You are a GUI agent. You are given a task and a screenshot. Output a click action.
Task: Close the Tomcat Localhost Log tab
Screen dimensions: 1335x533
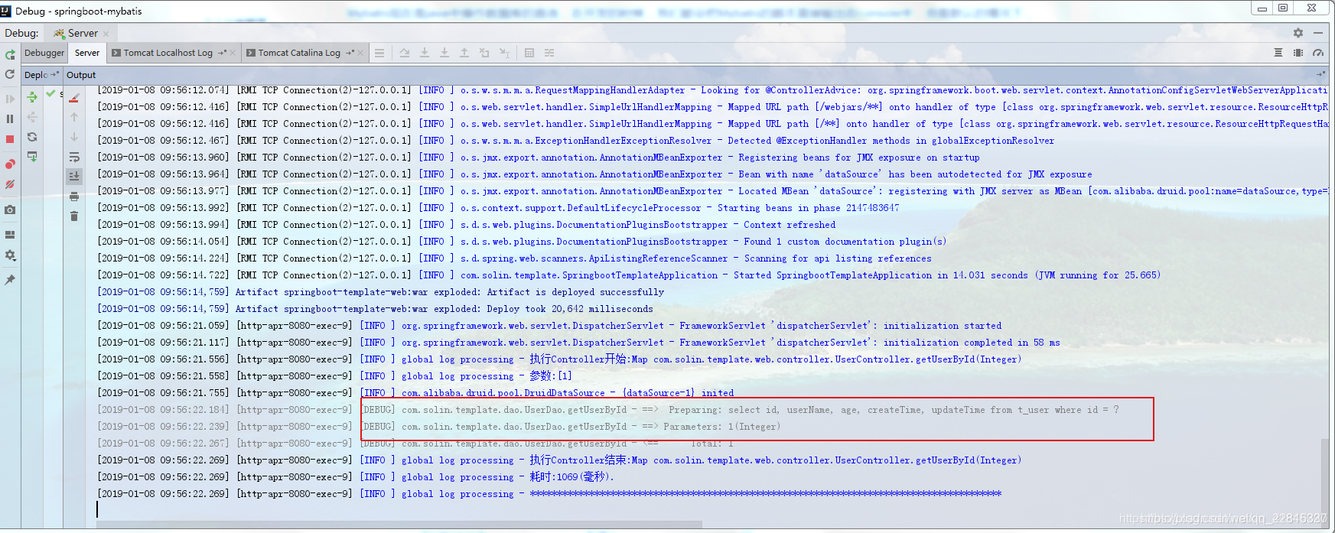click(233, 53)
